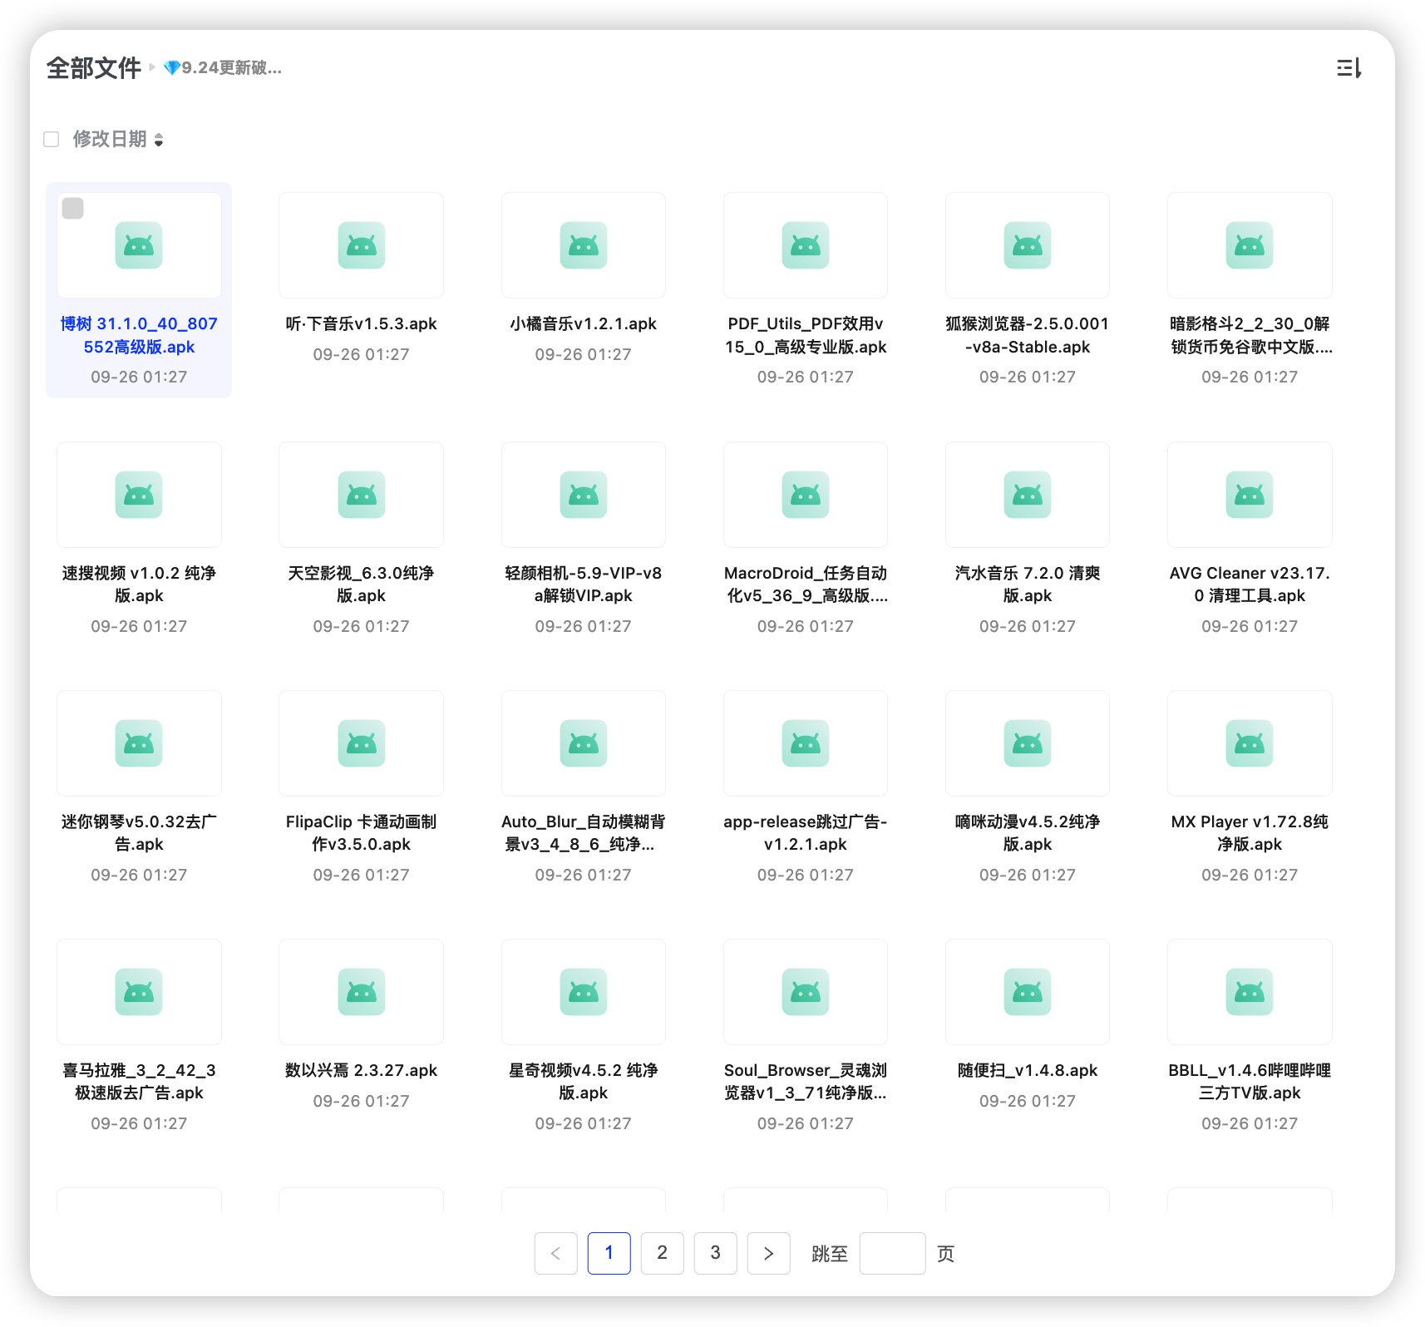Open MacroDroid_任务自动化 apk icon
The image size is (1425, 1327).
pyautogui.click(x=806, y=495)
